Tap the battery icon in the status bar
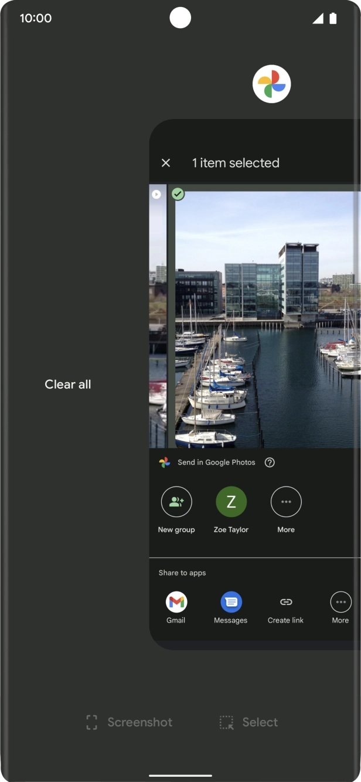Screen dimensions: 361x782 coord(333,18)
